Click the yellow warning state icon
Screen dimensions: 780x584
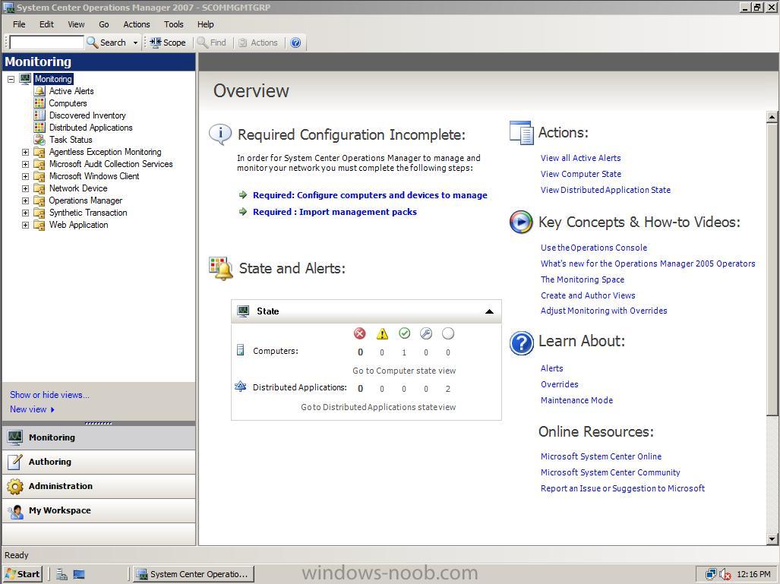pos(382,333)
